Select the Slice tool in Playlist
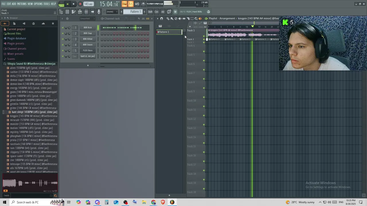The height and width of the screenshot is (206, 367). click(x=188, y=19)
